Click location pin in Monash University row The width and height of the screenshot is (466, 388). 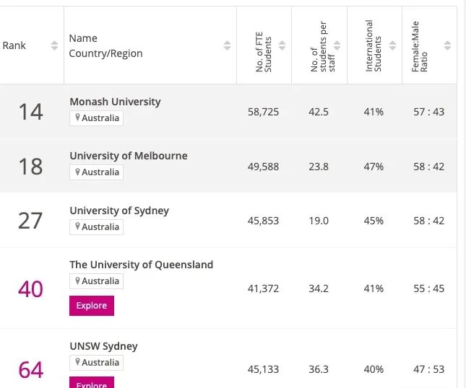point(77,118)
